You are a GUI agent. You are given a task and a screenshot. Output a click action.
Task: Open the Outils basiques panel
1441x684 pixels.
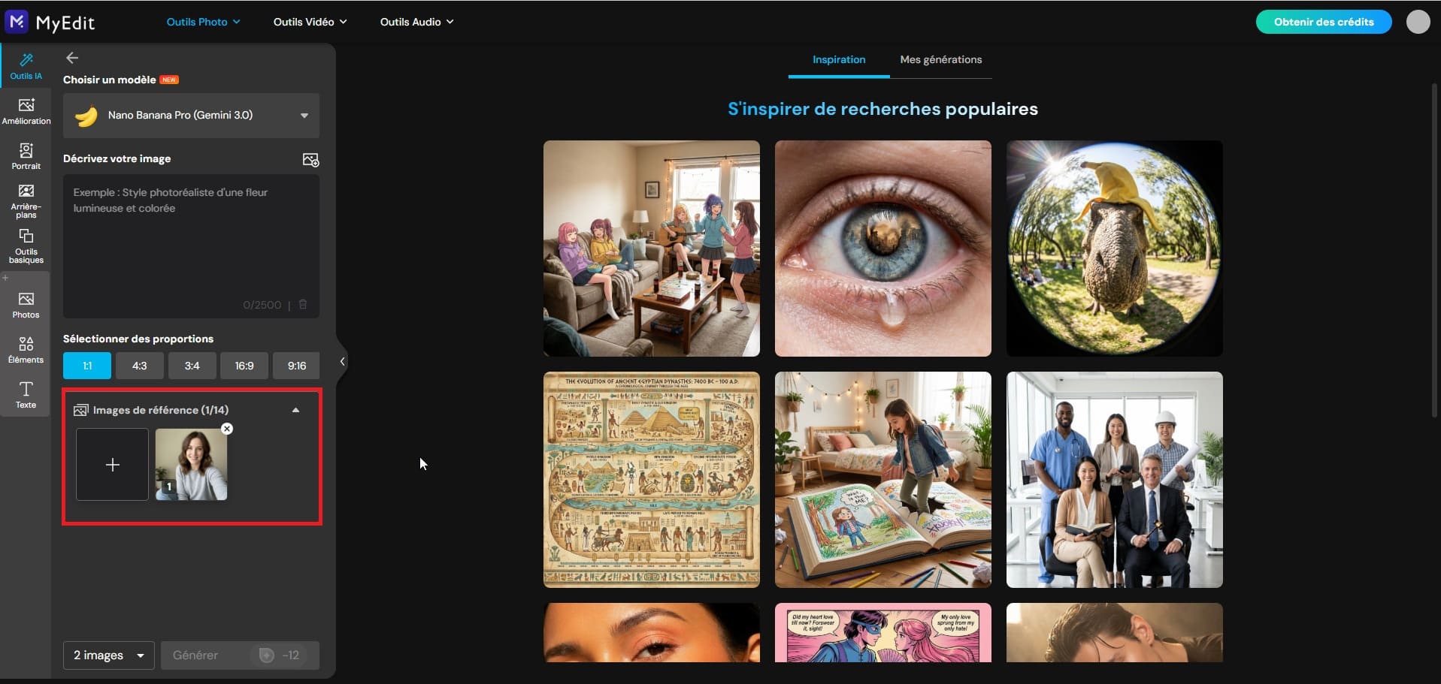[26, 246]
